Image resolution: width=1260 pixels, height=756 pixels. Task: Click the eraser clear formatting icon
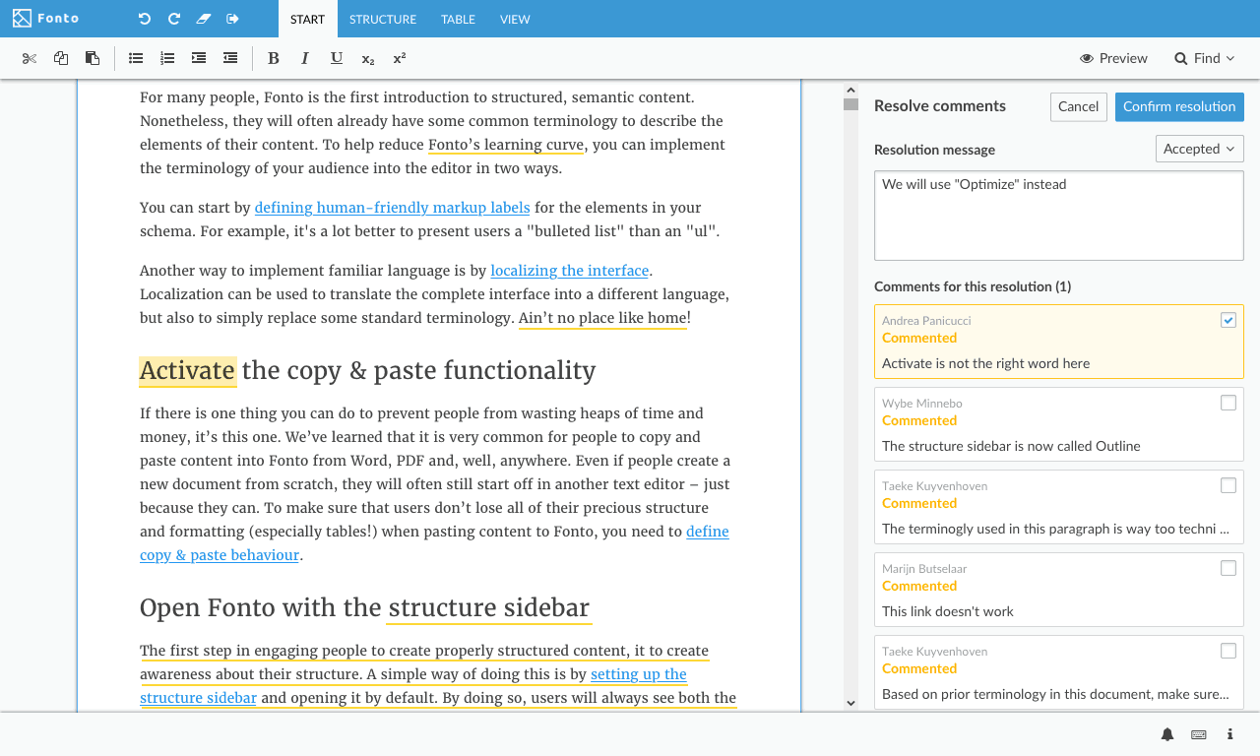click(204, 19)
